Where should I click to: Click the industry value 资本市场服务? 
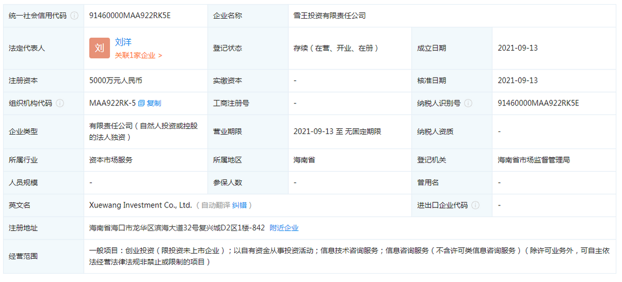point(111,160)
